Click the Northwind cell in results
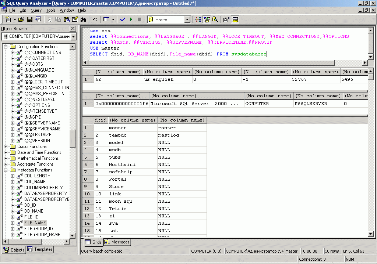 122,164
